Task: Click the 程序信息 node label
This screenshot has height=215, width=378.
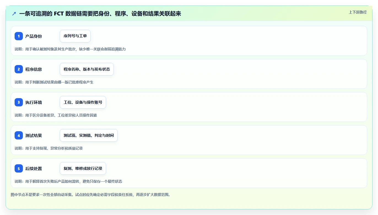Action: pos(34,69)
